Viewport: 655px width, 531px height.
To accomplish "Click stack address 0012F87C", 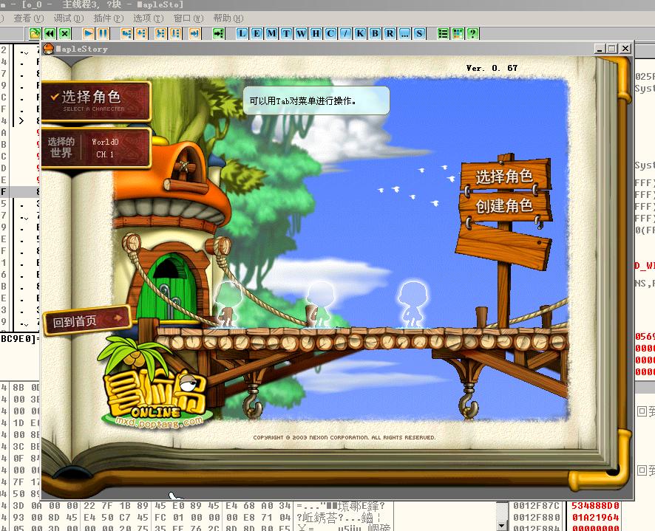I will (537, 506).
